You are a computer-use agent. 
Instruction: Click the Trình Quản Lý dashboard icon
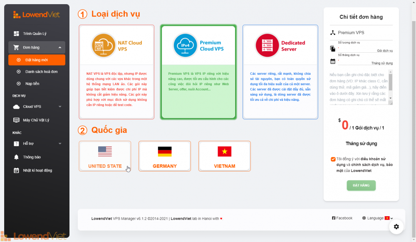click(x=16, y=34)
